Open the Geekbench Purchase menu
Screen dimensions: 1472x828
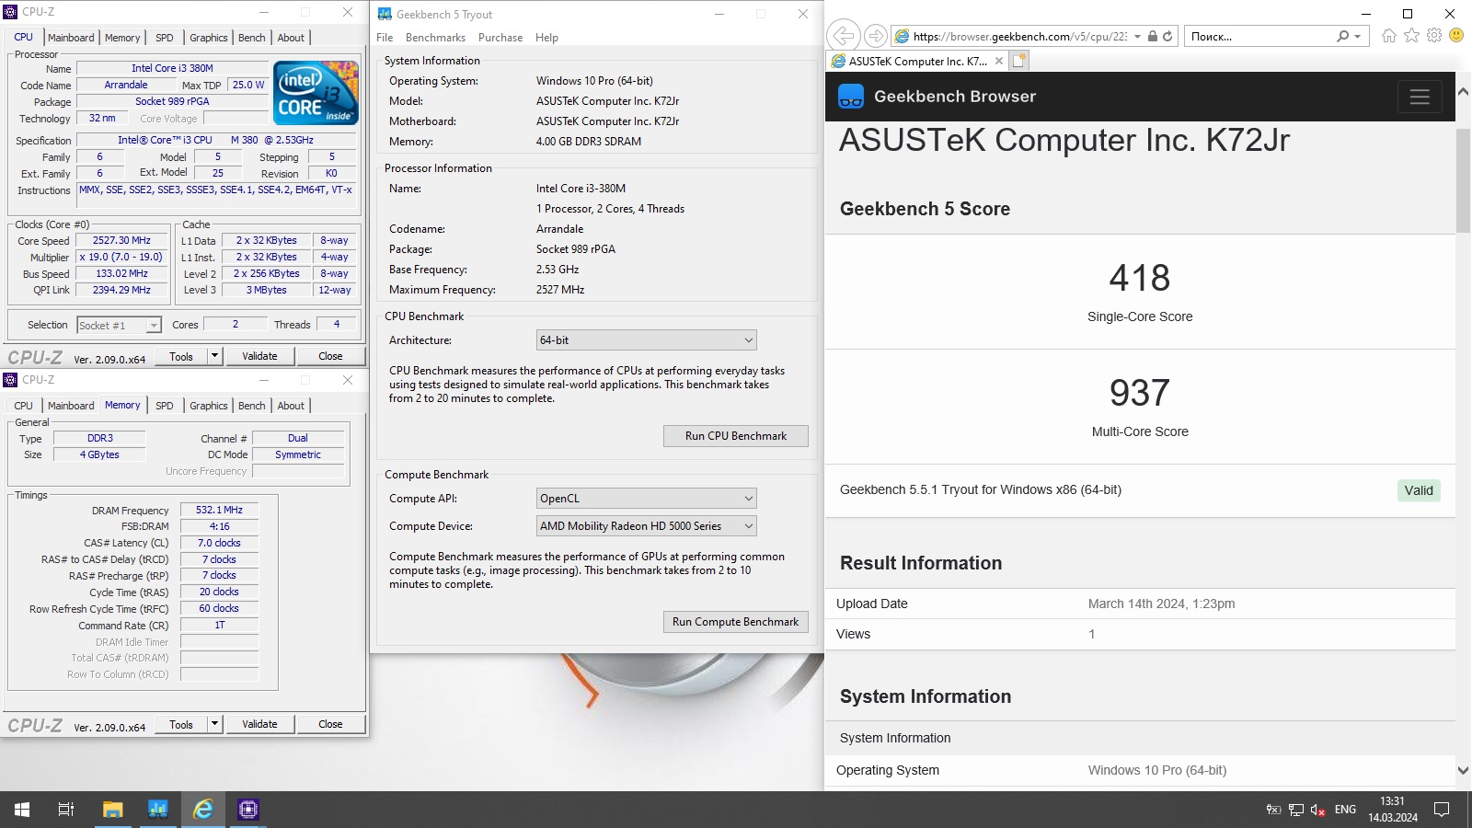coord(500,38)
